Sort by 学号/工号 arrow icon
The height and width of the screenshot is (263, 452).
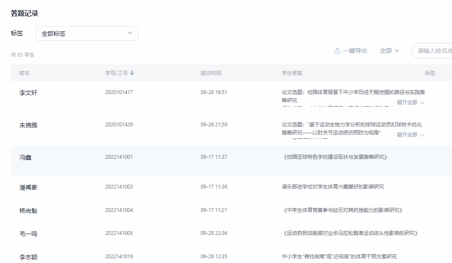(x=132, y=73)
